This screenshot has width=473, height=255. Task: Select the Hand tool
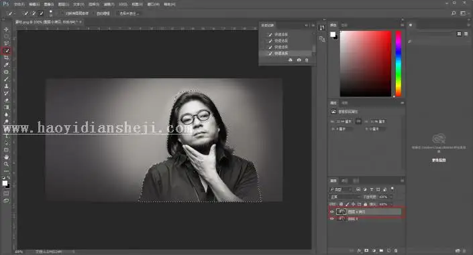point(6,157)
